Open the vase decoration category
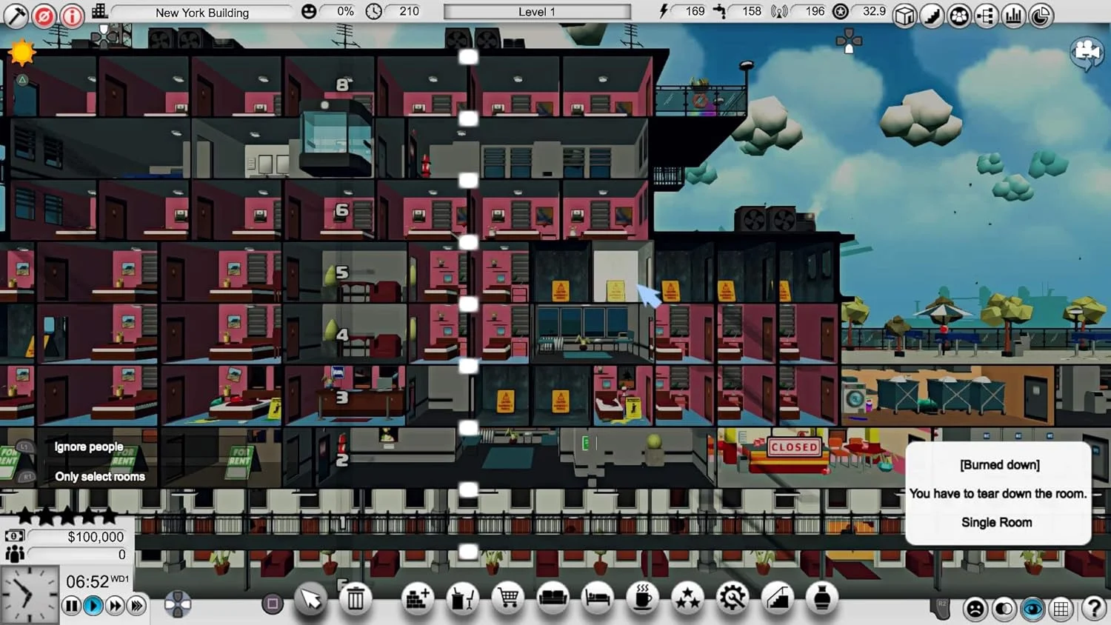The width and height of the screenshot is (1111, 625). (x=822, y=598)
